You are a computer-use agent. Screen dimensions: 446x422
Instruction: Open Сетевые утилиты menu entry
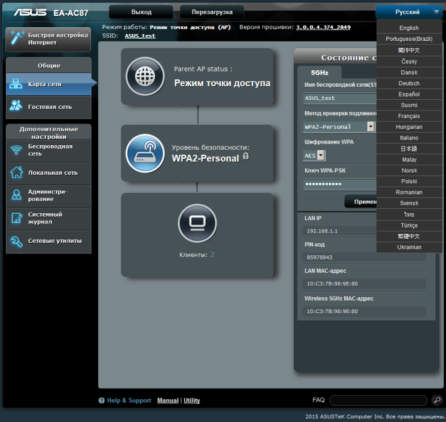(x=48, y=241)
